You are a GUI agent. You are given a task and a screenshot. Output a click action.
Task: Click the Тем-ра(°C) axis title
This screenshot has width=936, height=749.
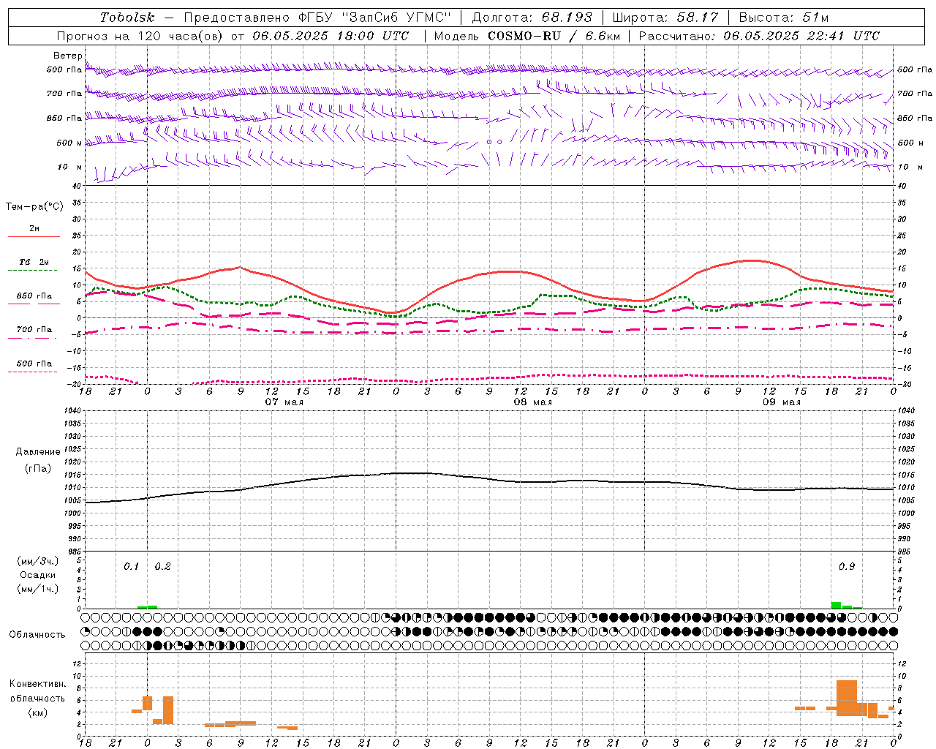click(x=34, y=207)
